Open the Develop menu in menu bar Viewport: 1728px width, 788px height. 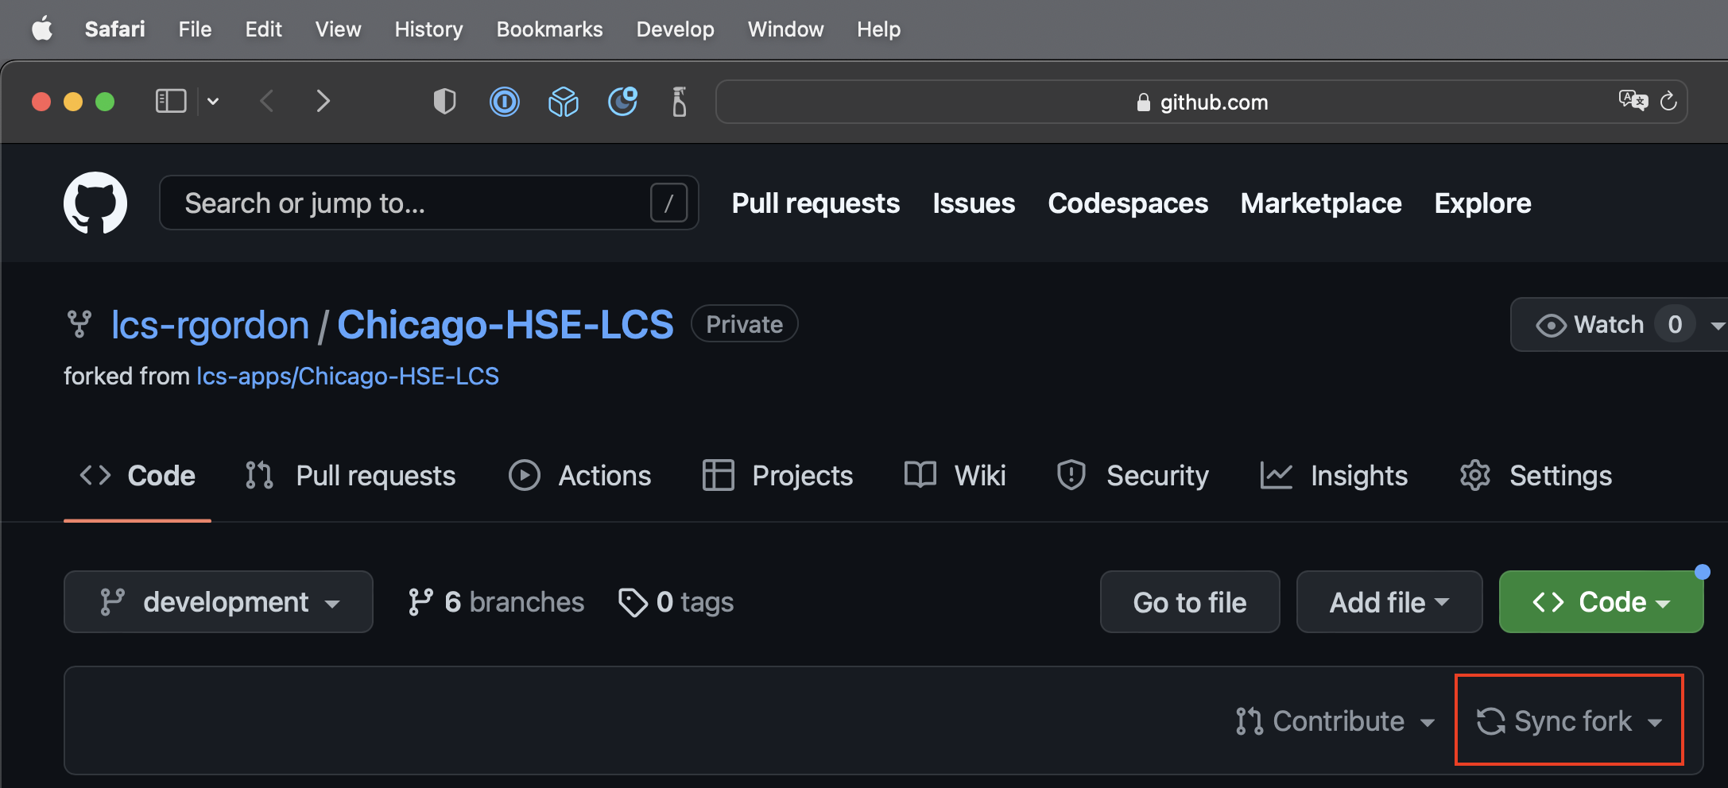tap(675, 29)
